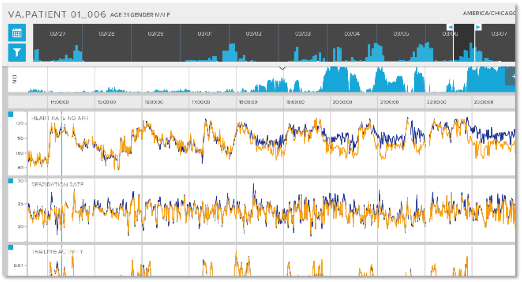Shift time window right with arrow handle
Screen dimensions: 522x282
(x=478, y=27)
